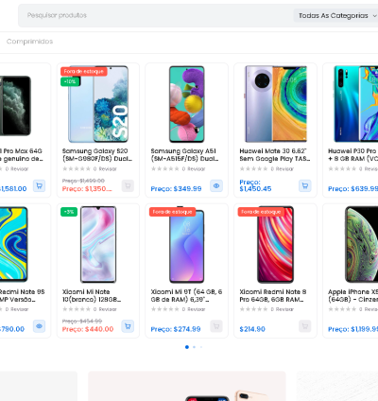View Samsung Galaxy A51 with eye icon

pos(216,185)
